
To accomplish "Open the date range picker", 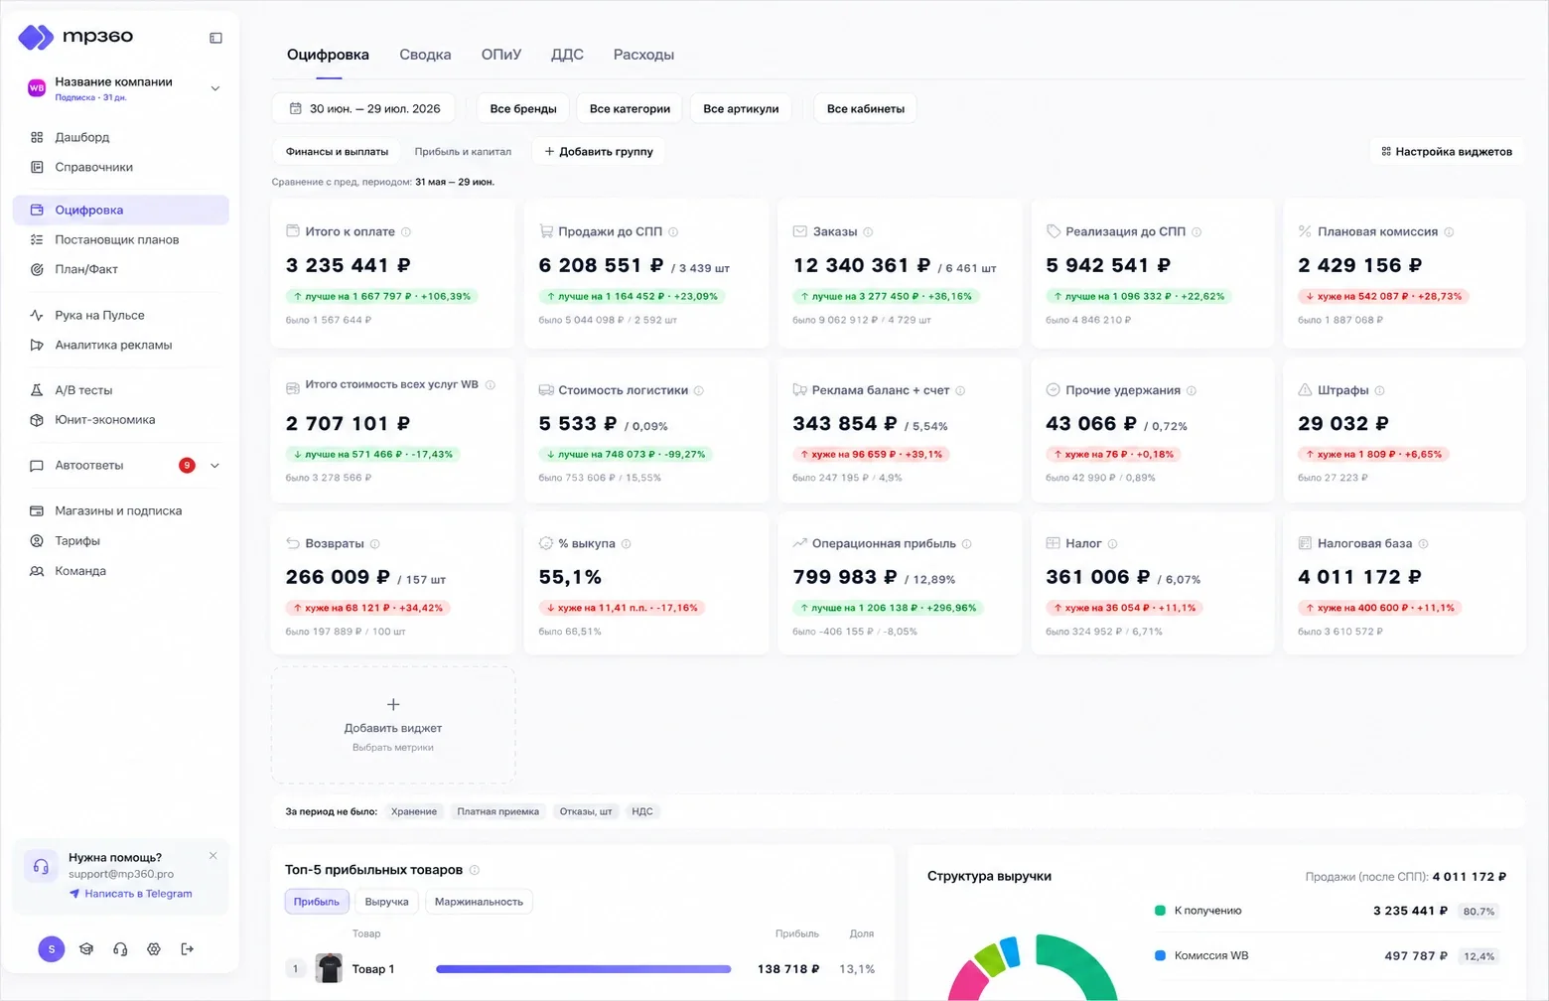I will click(x=364, y=109).
